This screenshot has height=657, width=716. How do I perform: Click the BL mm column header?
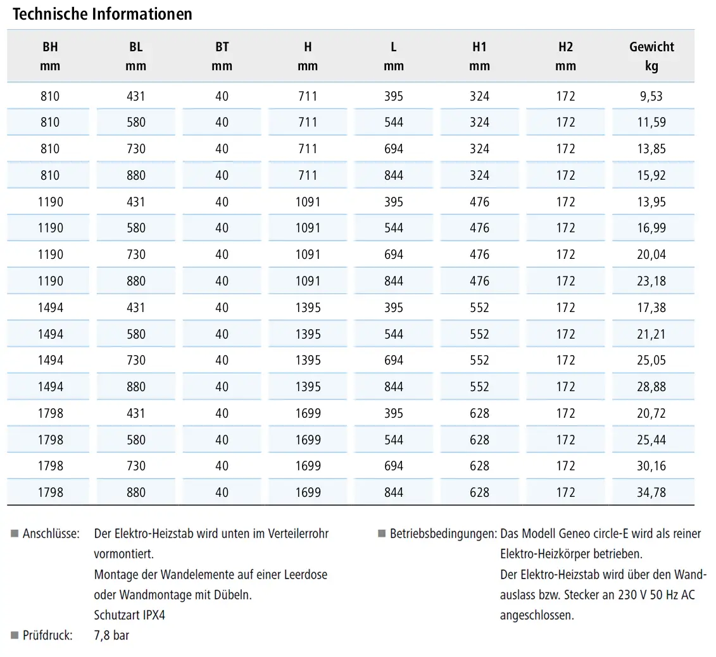click(136, 56)
